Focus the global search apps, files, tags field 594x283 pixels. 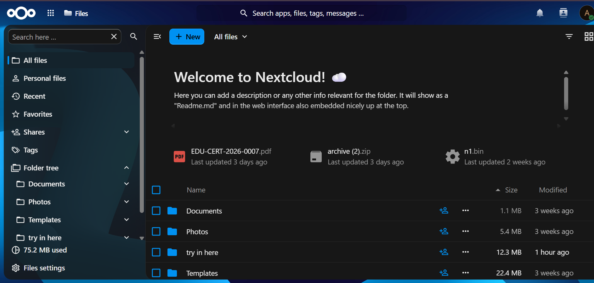click(x=302, y=13)
